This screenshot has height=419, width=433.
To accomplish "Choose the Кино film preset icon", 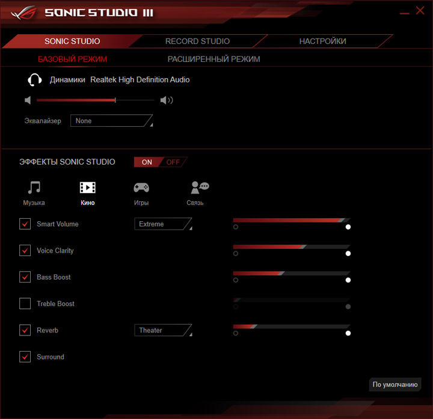I will coord(88,188).
